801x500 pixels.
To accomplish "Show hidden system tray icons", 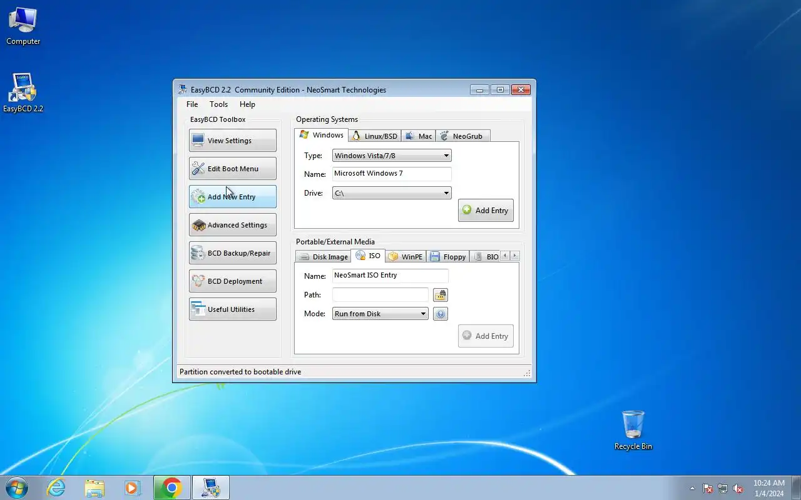I will click(x=692, y=488).
